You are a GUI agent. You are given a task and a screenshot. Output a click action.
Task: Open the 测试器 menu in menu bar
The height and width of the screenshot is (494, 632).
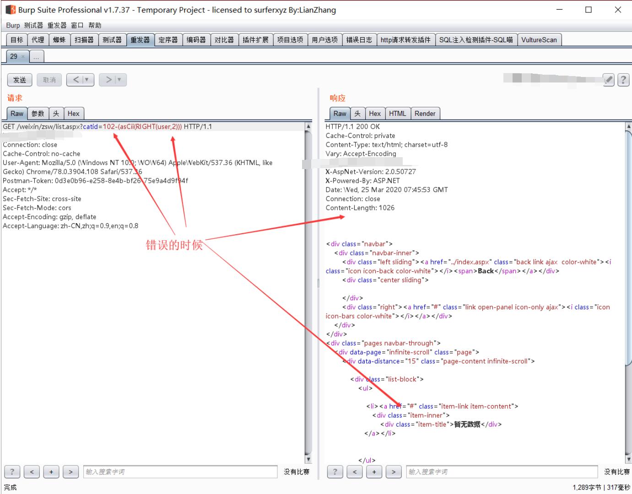pyautogui.click(x=33, y=25)
